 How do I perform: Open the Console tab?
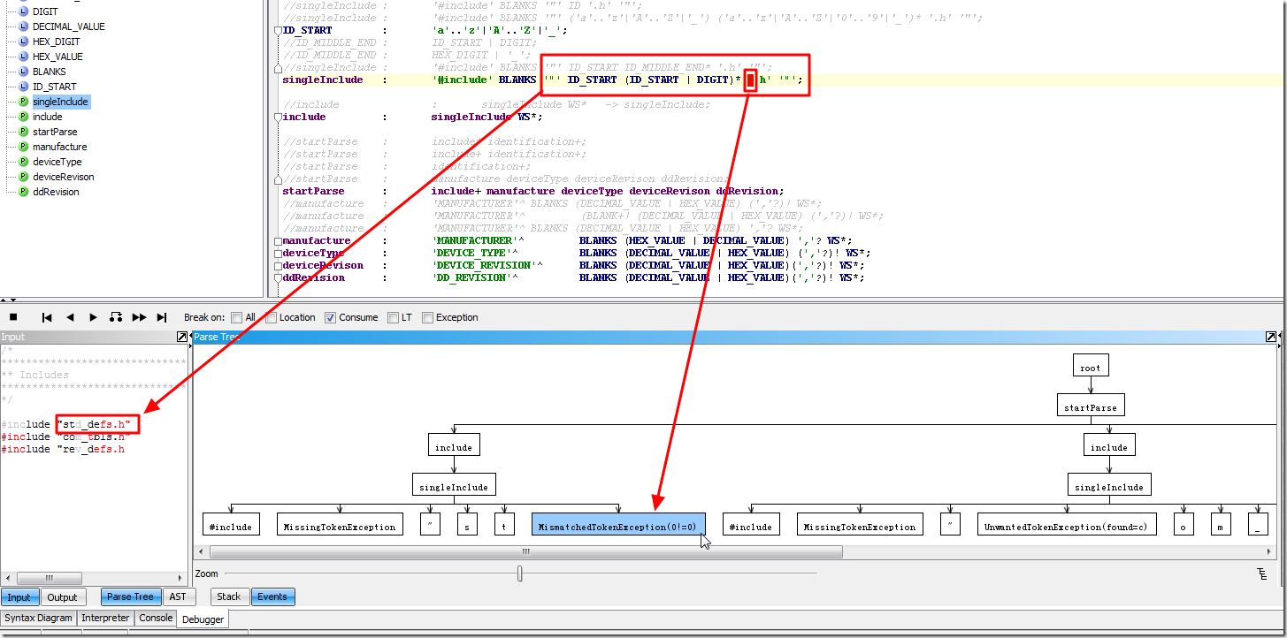point(156,619)
